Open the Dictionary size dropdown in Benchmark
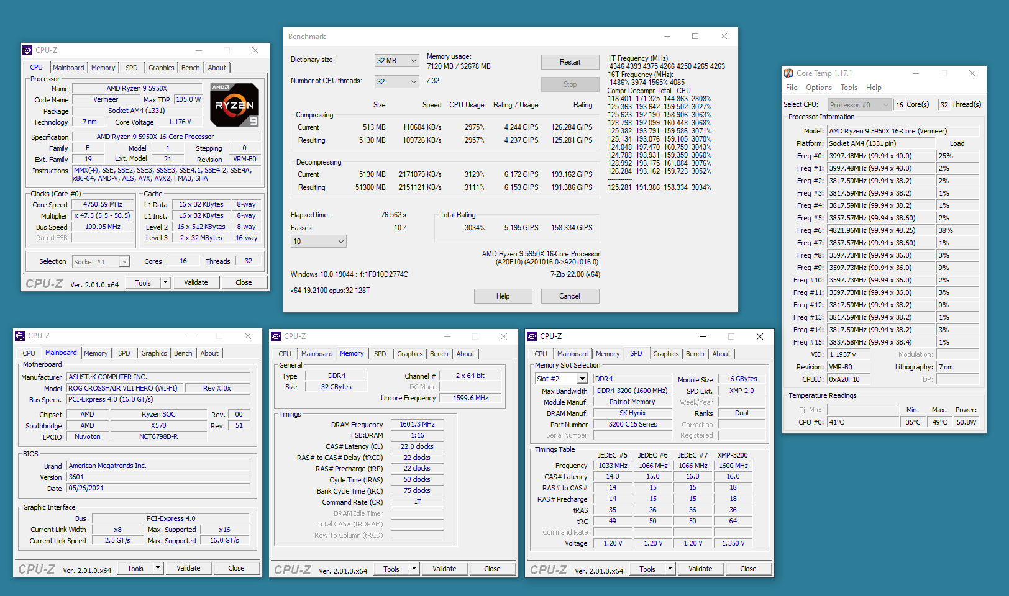This screenshot has height=596, width=1009. (396, 60)
